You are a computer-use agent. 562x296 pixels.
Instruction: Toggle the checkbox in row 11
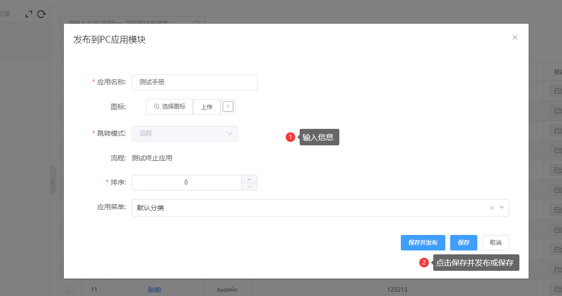pos(70,290)
